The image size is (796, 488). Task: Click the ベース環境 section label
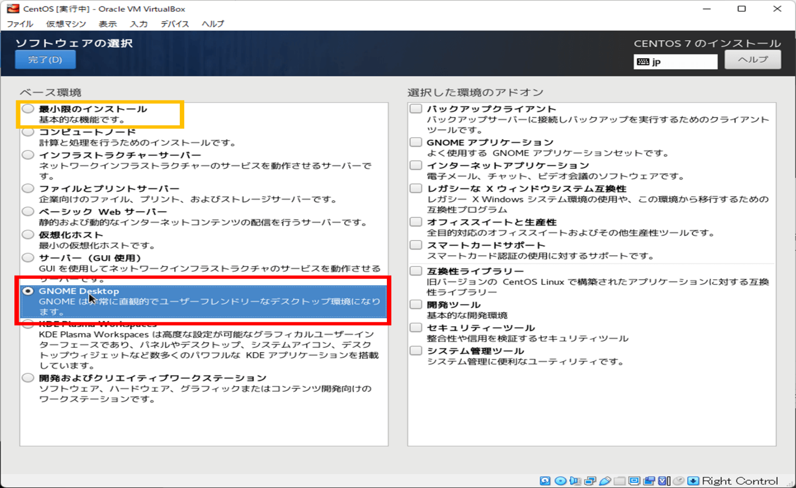coord(51,92)
